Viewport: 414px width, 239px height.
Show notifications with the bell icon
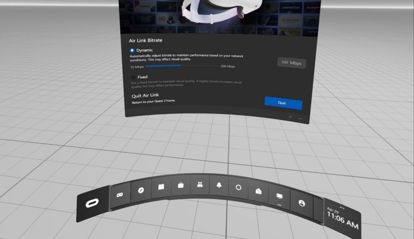tap(219, 185)
